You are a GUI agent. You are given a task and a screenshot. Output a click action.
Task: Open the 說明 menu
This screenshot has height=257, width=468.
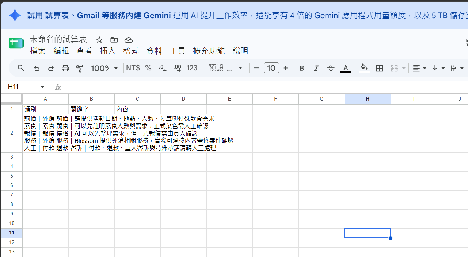pyautogui.click(x=240, y=51)
